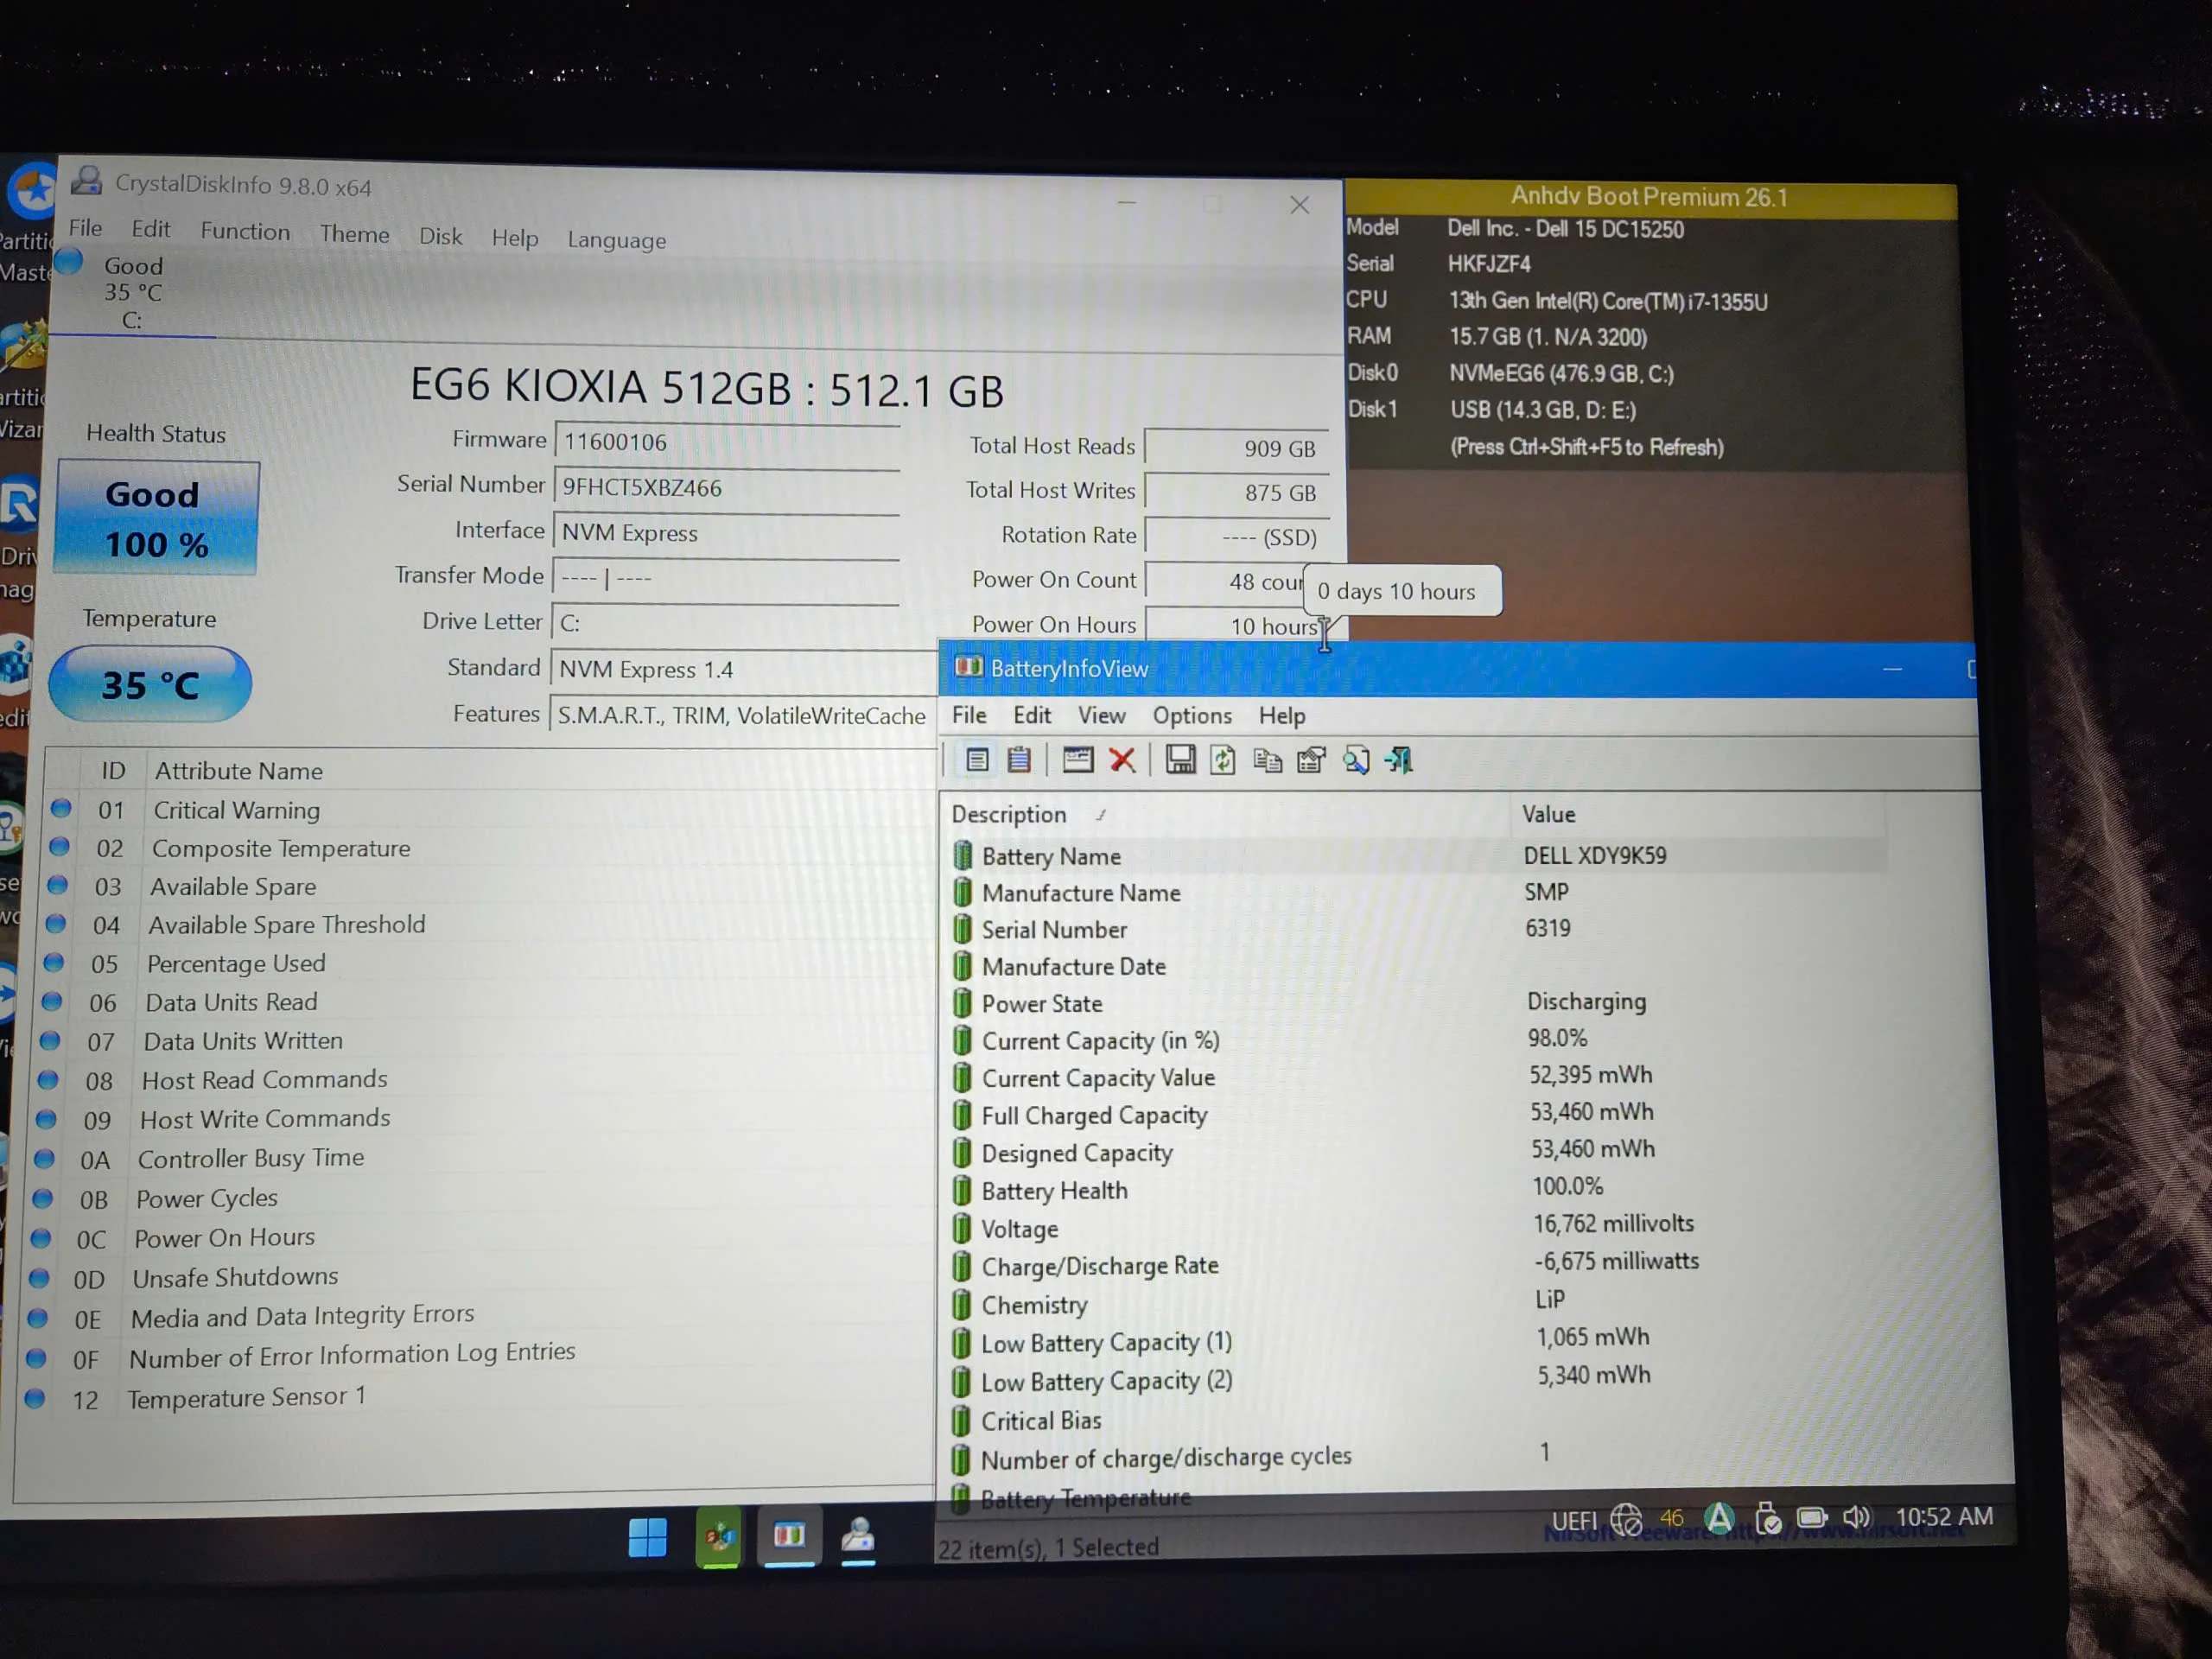Sort by the Value column header

[1697, 814]
